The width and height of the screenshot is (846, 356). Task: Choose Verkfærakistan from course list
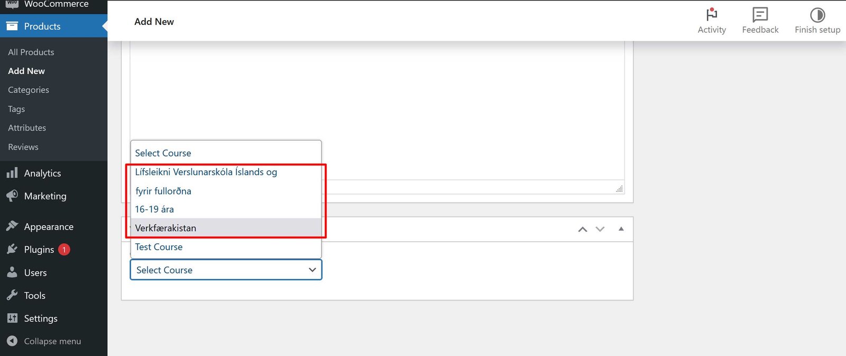(165, 228)
